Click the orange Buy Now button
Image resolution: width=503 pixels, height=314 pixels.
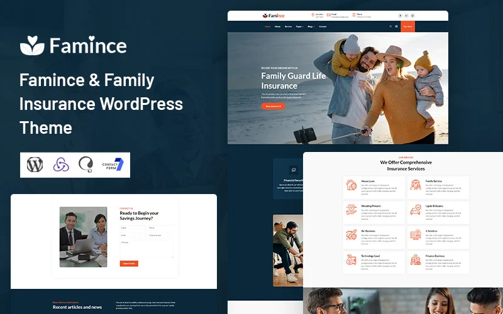pyautogui.click(x=407, y=26)
